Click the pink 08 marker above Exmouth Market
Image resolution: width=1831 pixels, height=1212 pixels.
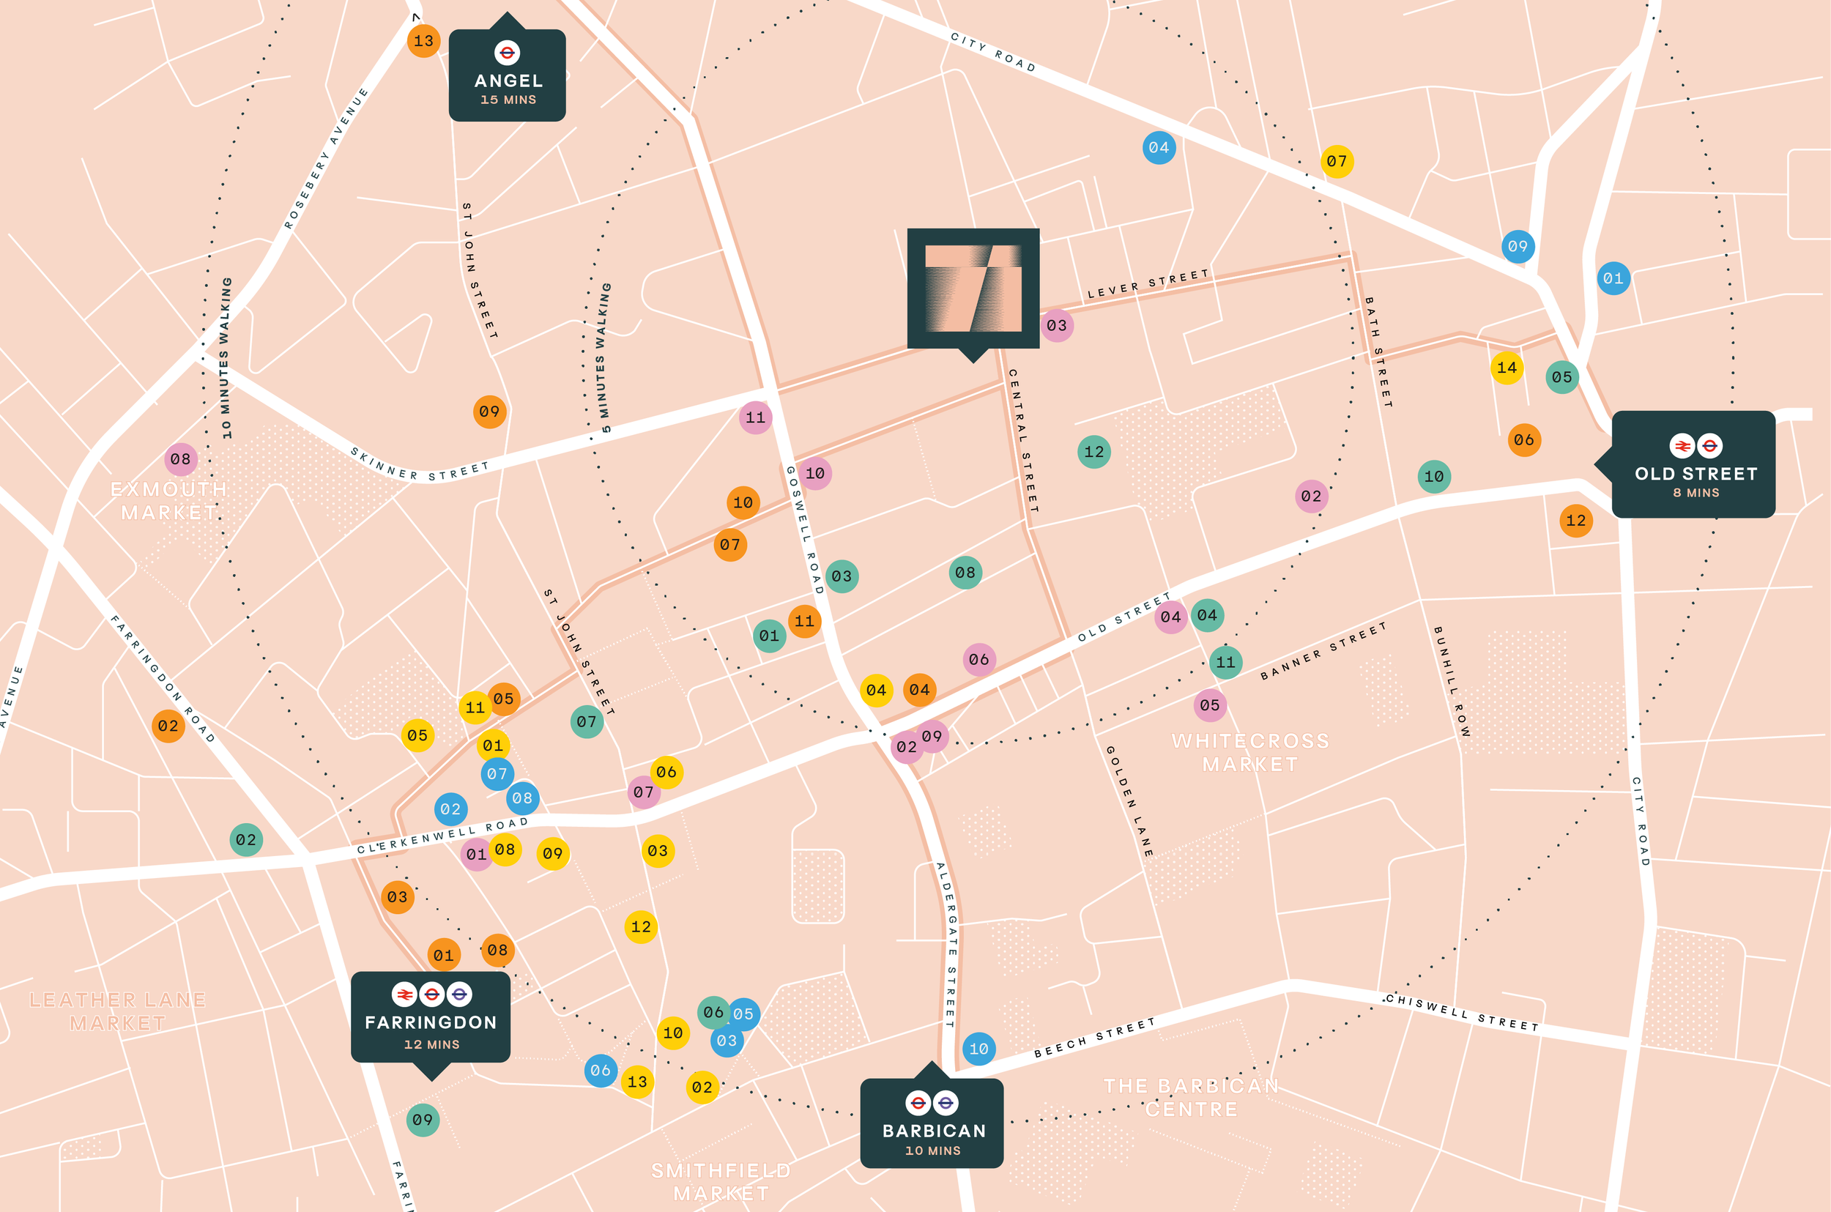pyautogui.click(x=181, y=459)
